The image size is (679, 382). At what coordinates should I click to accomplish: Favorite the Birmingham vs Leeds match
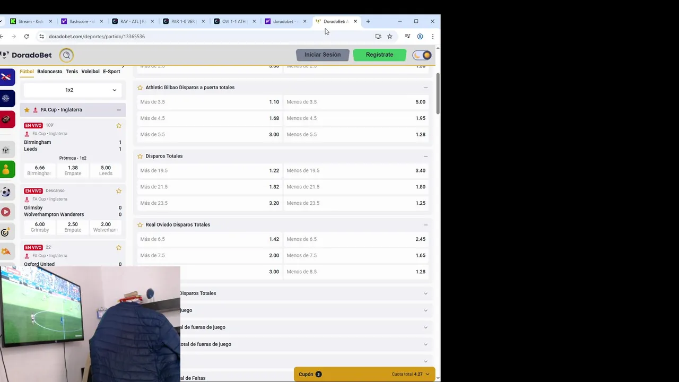click(x=118, y=126)
